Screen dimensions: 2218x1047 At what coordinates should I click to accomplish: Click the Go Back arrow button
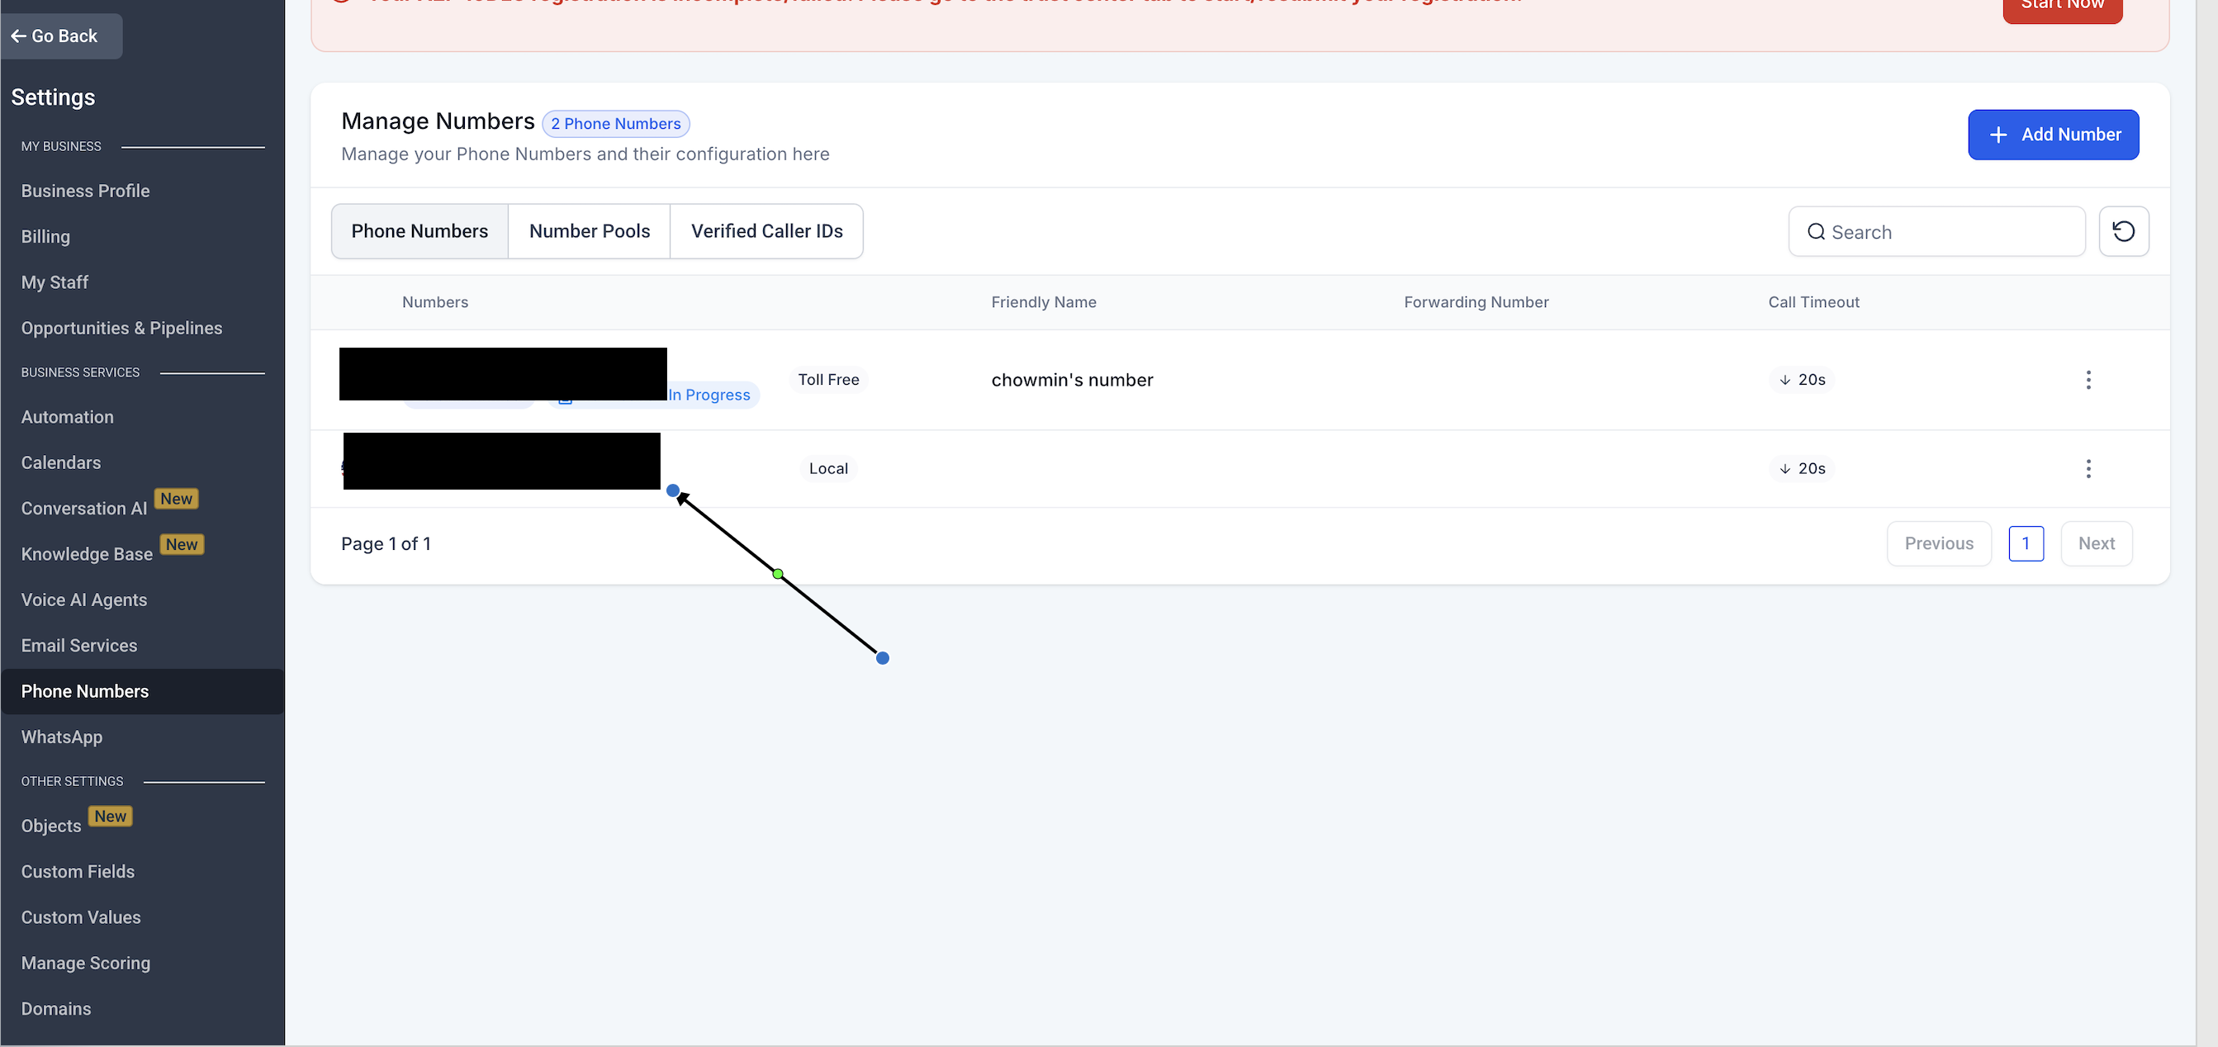click(x=61, y=36)
